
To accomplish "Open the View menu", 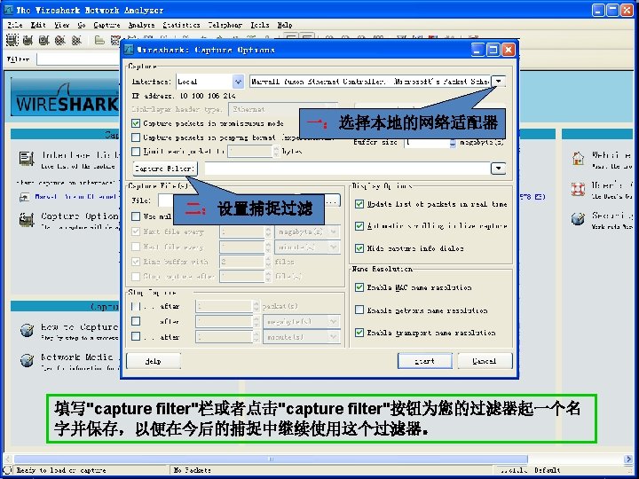I will (x=62, y=25).
